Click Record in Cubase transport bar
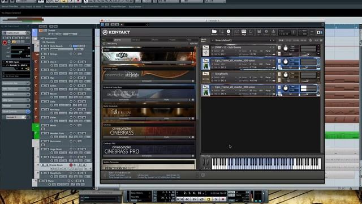This screenshot has width=362, height=204. [x=223, y=199]
